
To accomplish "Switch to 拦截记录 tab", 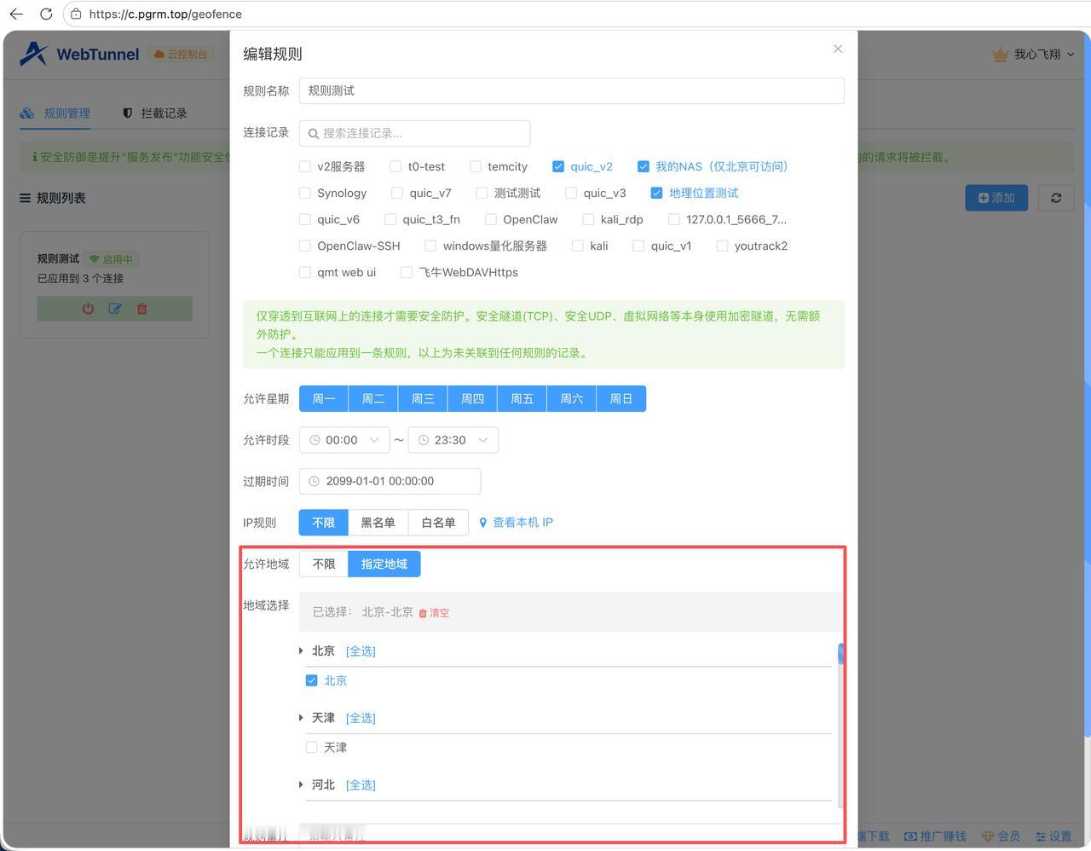I will tap(154, 113).
